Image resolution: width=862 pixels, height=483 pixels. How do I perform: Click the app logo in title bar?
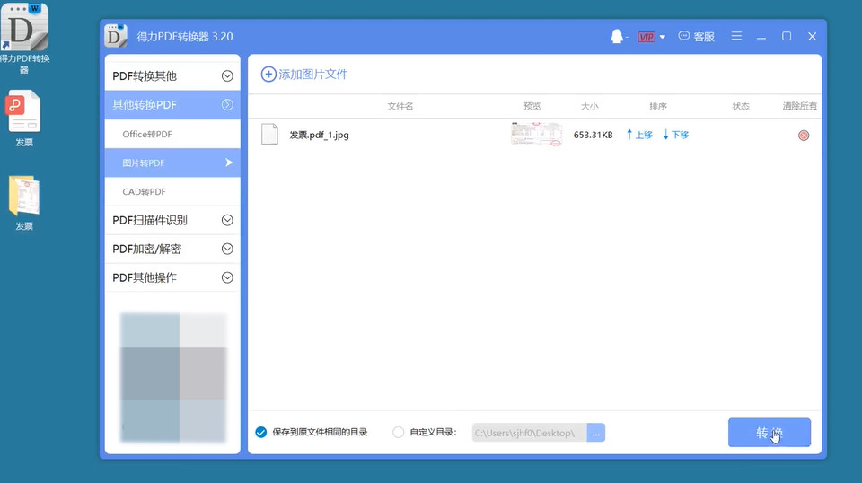tap(116, 36)
